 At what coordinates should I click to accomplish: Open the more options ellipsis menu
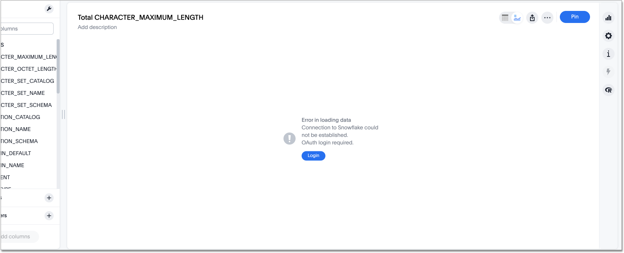[x=547, y=17]
